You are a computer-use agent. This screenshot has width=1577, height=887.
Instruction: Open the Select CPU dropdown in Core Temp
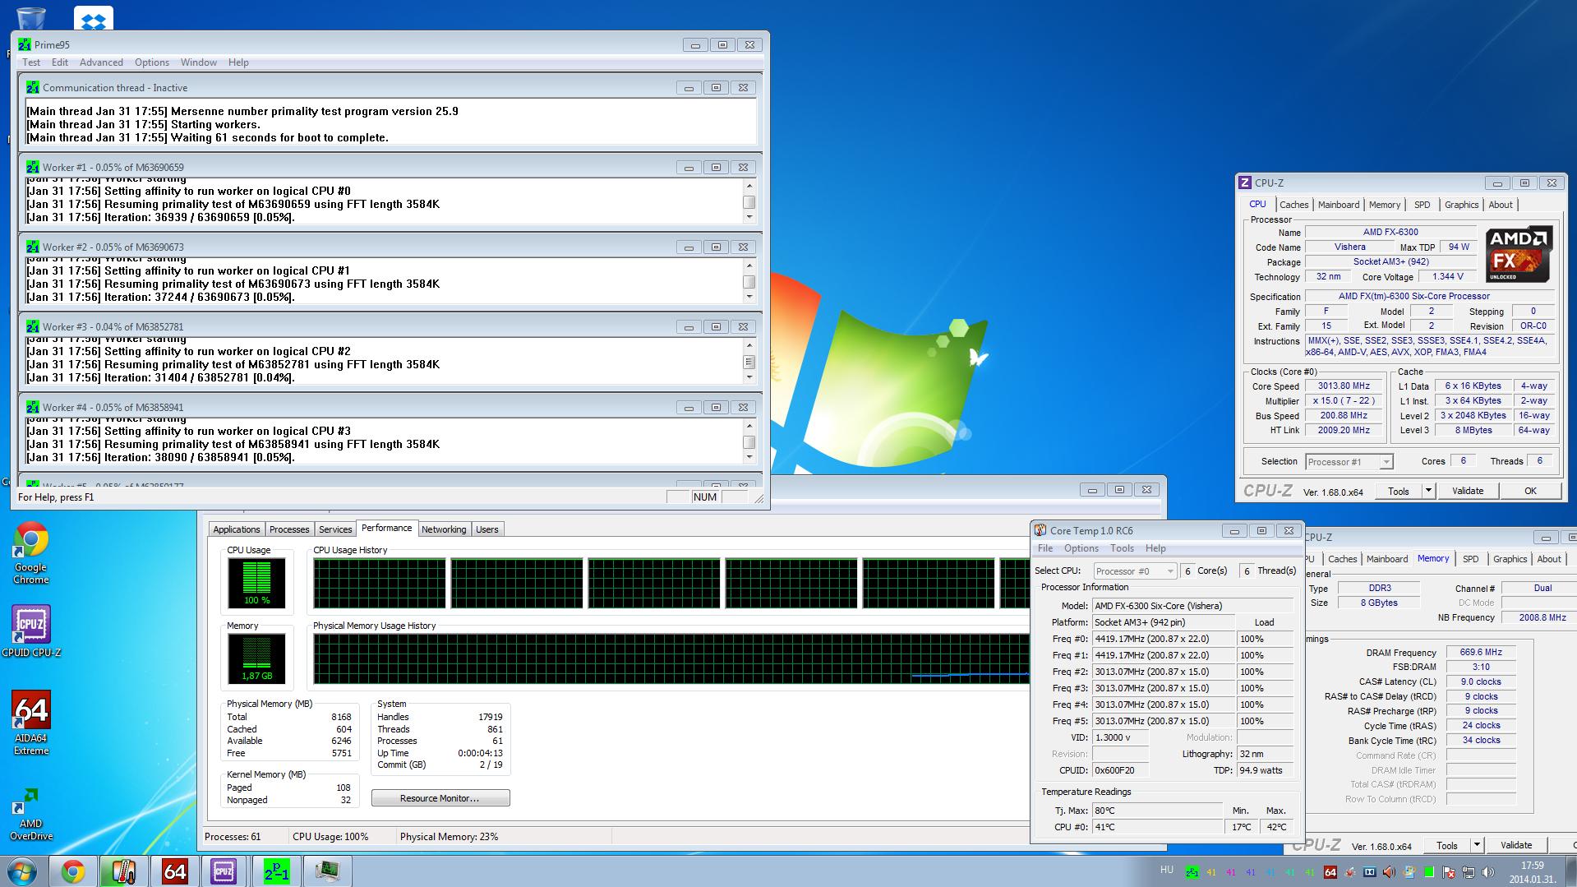(1135, 571)
